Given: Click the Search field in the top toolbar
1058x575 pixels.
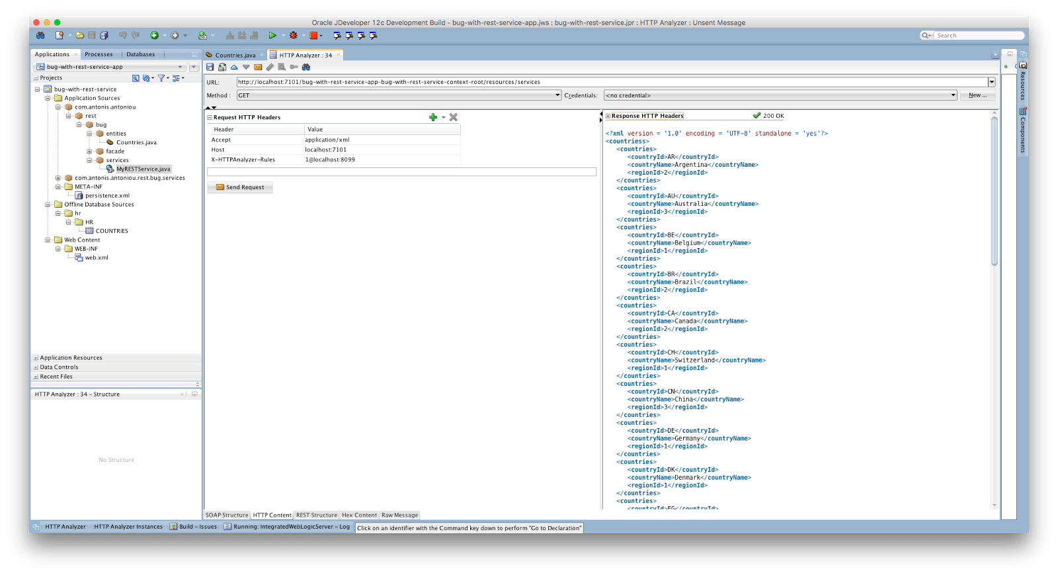Looking at the screenshot, I should [979, 36].
